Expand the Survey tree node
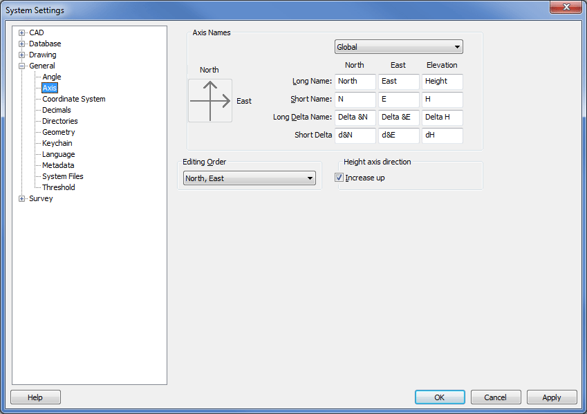Image resolution: width=587 pixels, height=414 pixels. pyautogui.click(x=22, y=198)
